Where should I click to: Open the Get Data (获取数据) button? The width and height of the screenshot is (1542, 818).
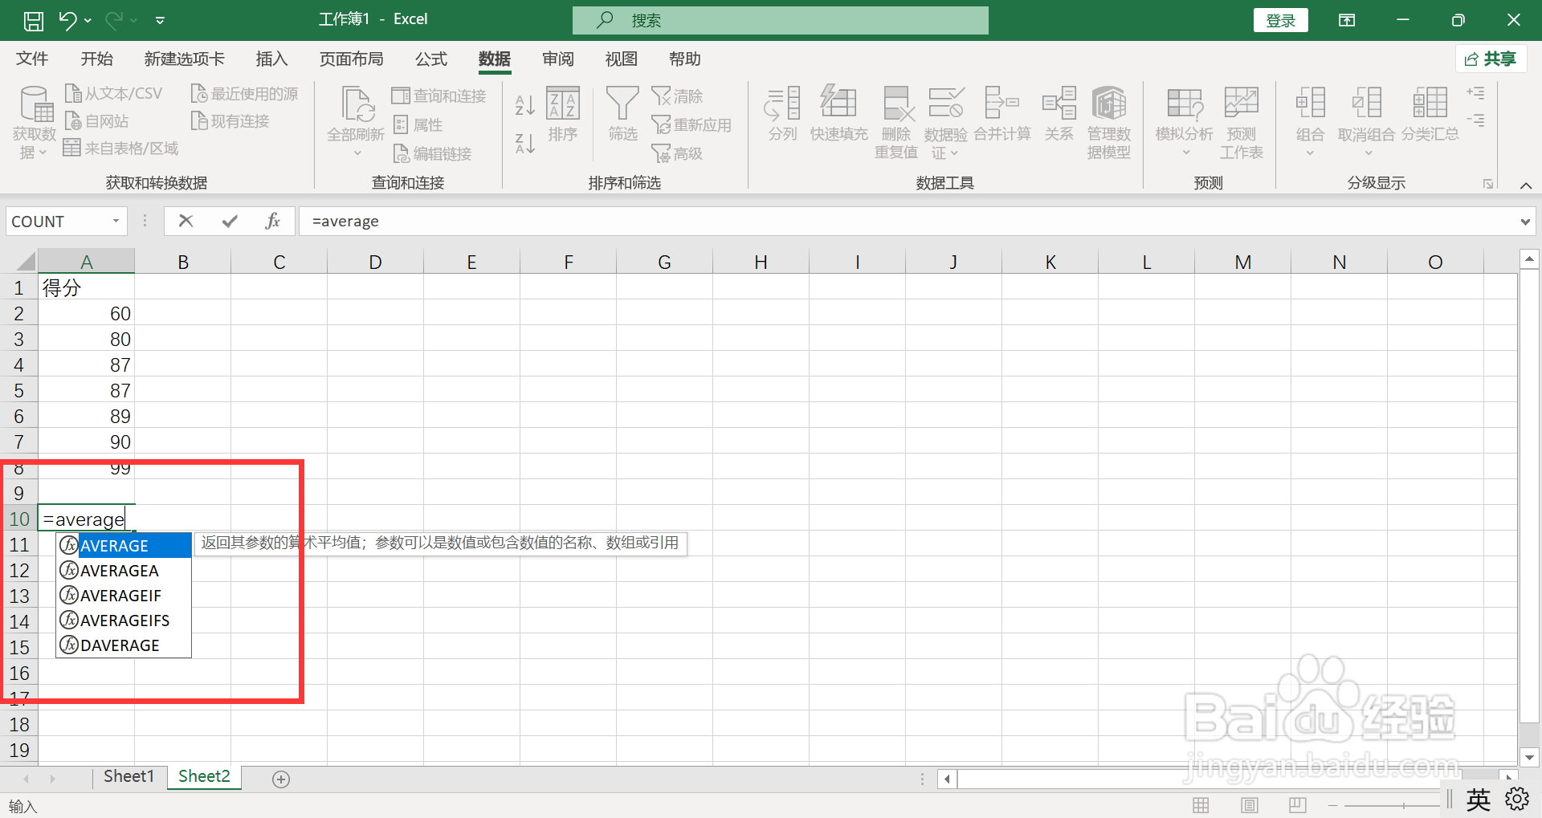35,121
